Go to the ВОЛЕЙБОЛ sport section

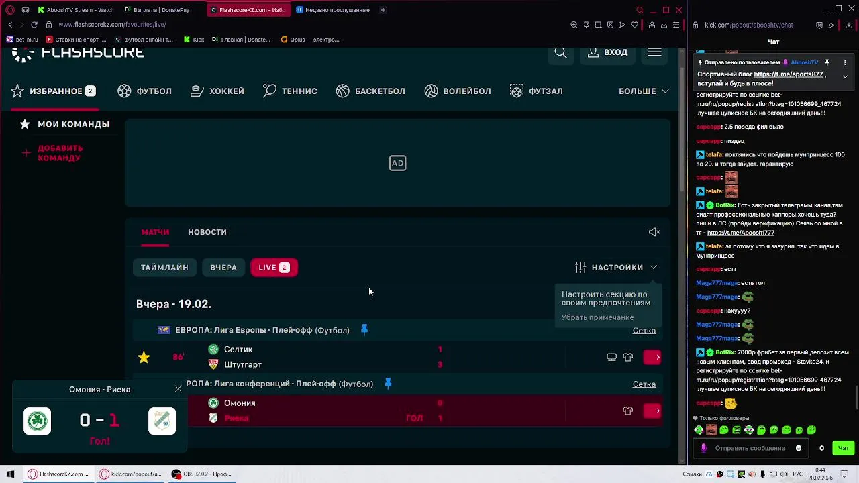[458, 91]
